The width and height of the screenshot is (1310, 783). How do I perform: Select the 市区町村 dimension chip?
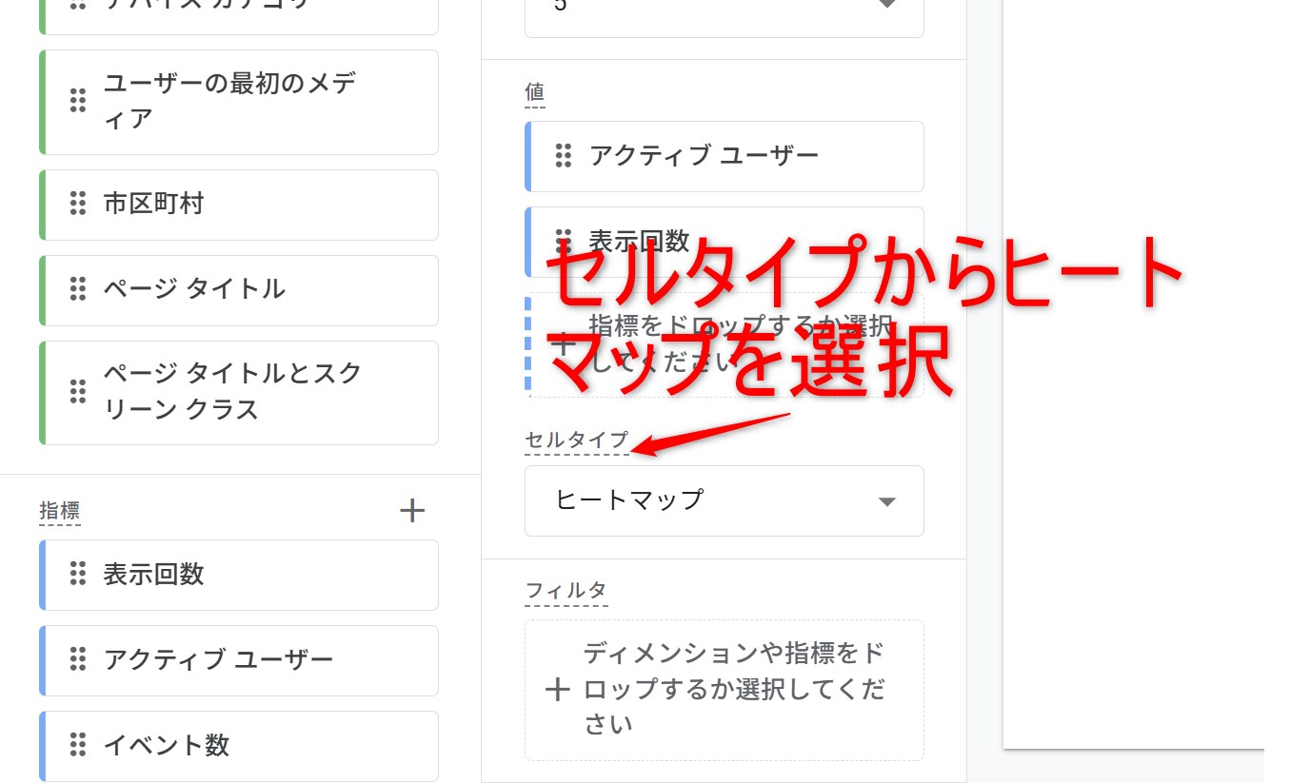click(x=239, y=205)
